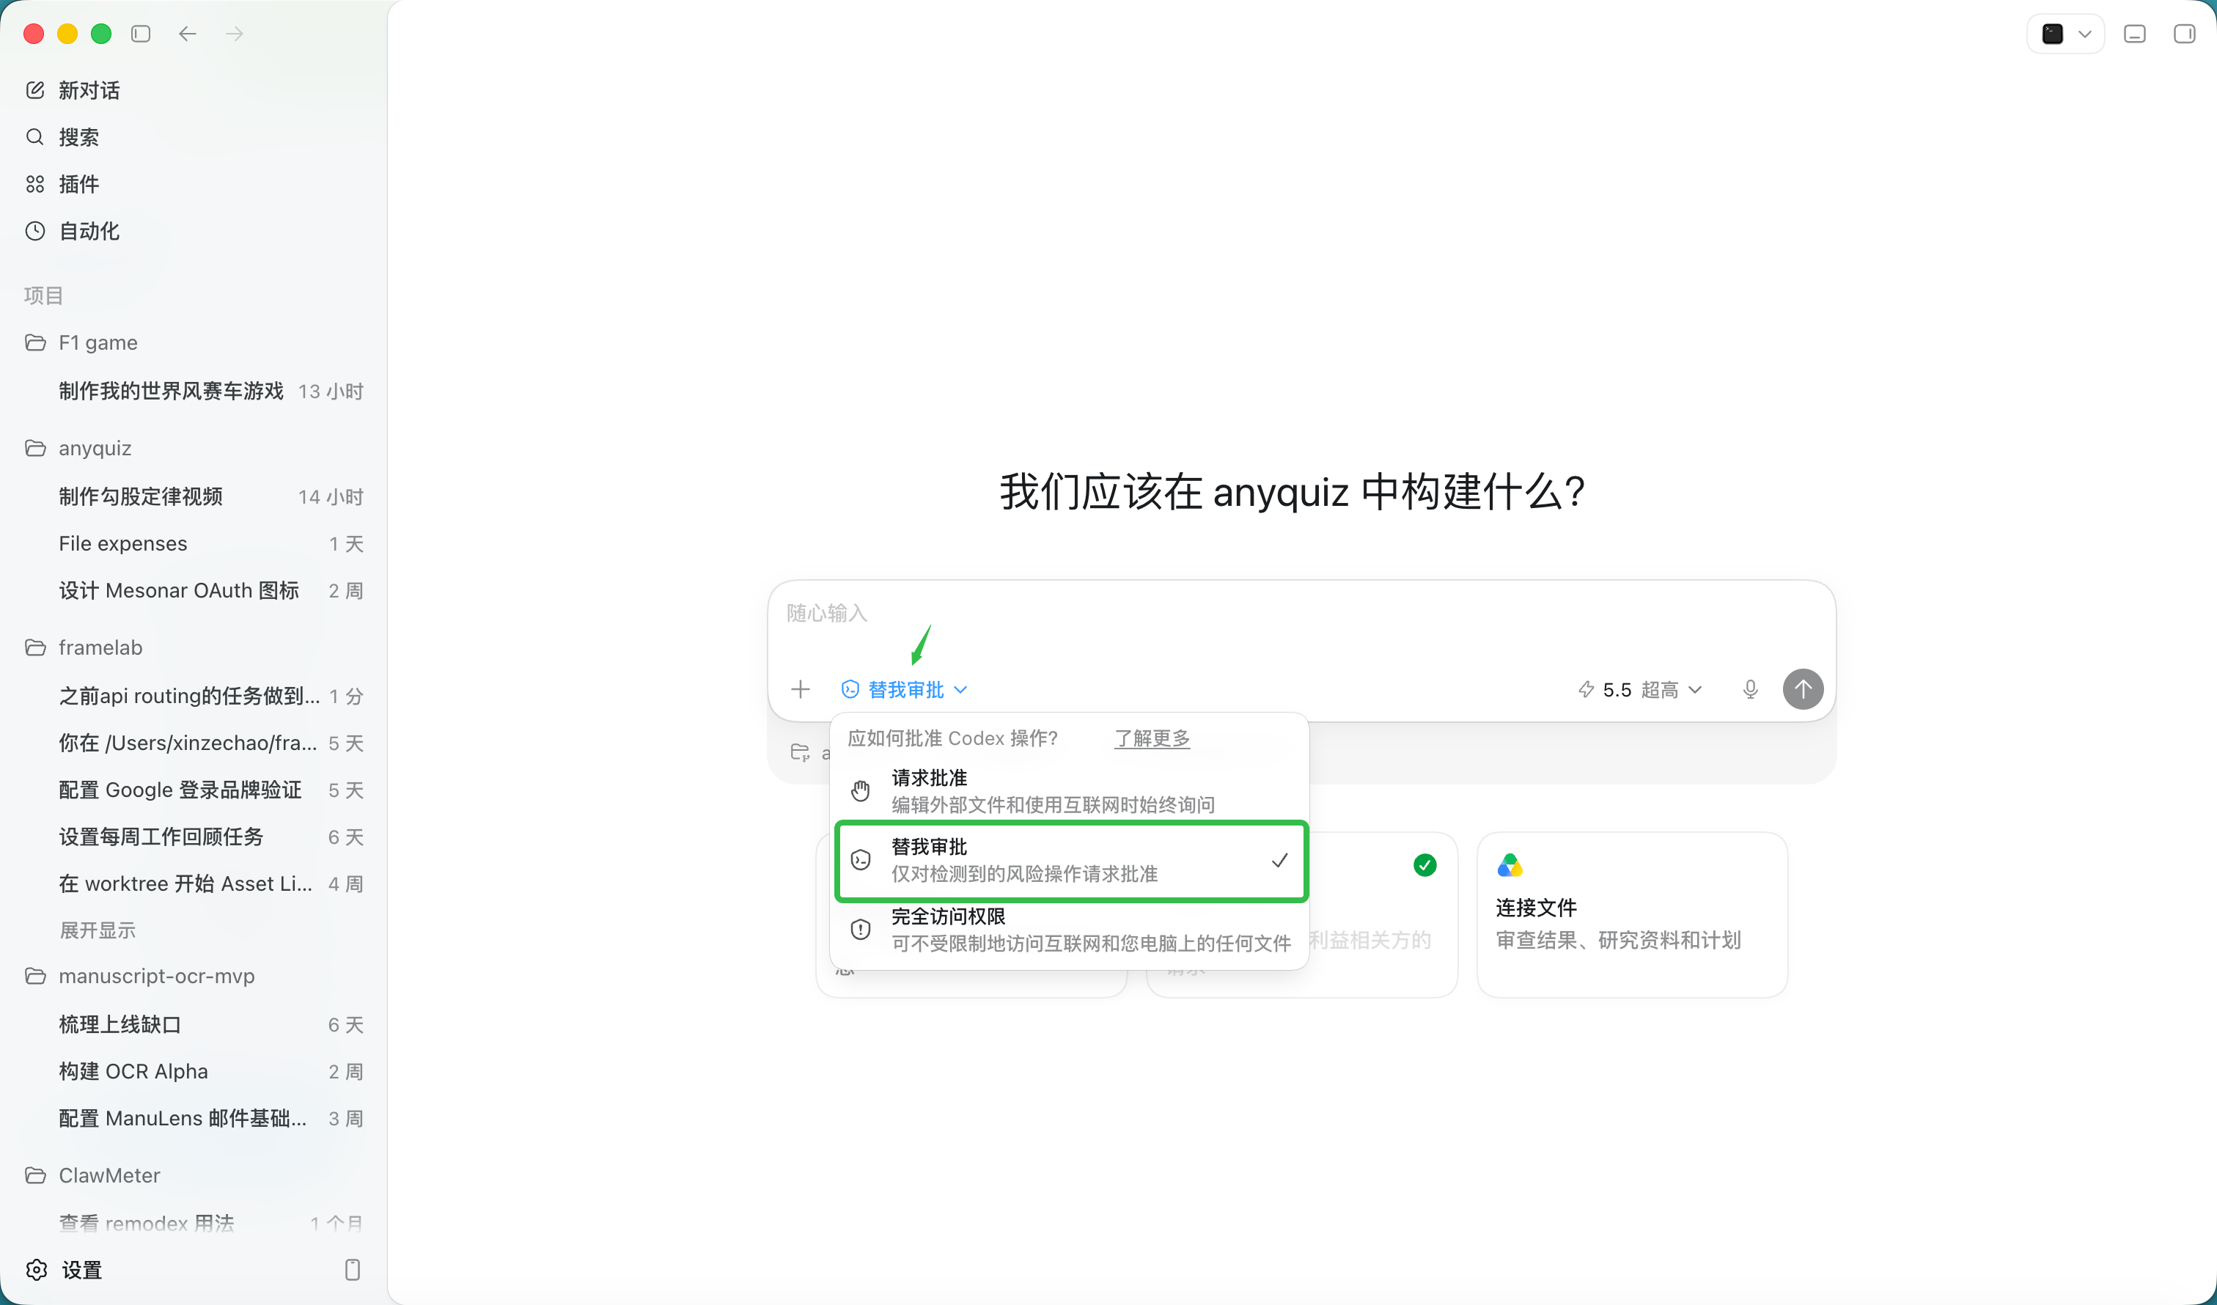Click 展开显示 to show more threads

[98, 930]
